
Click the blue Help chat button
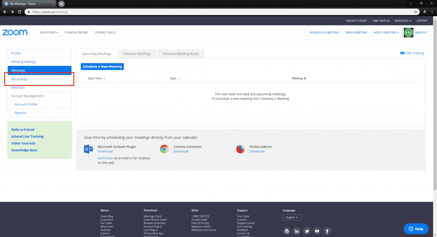(416, 229)
